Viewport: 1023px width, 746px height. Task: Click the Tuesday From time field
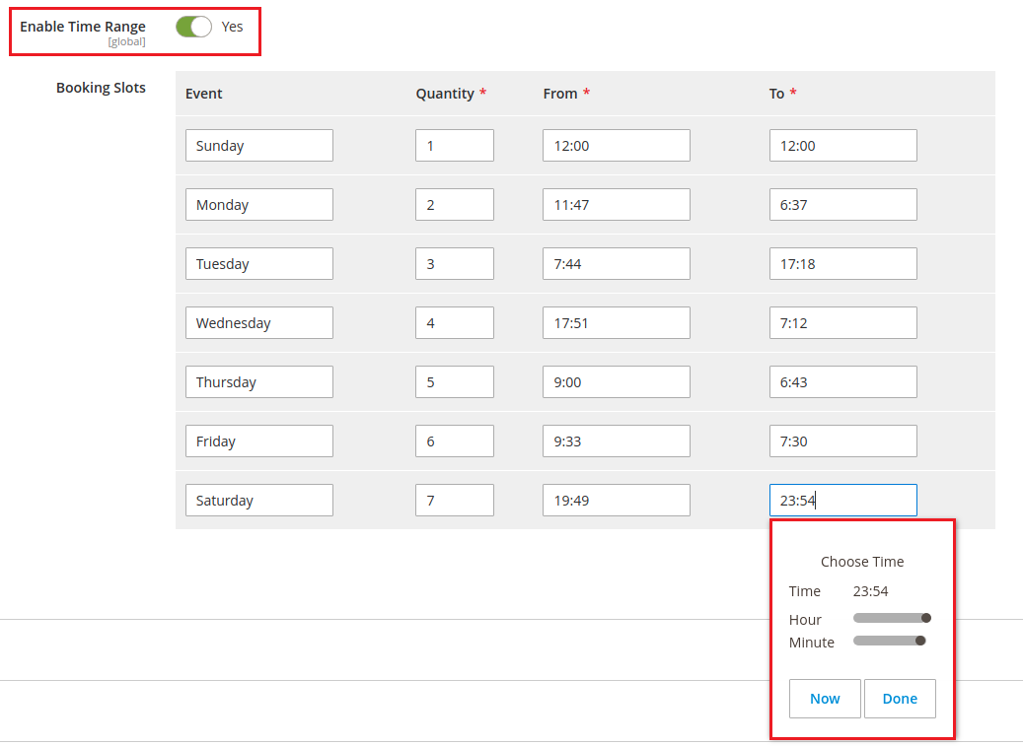tap(616, 264)
